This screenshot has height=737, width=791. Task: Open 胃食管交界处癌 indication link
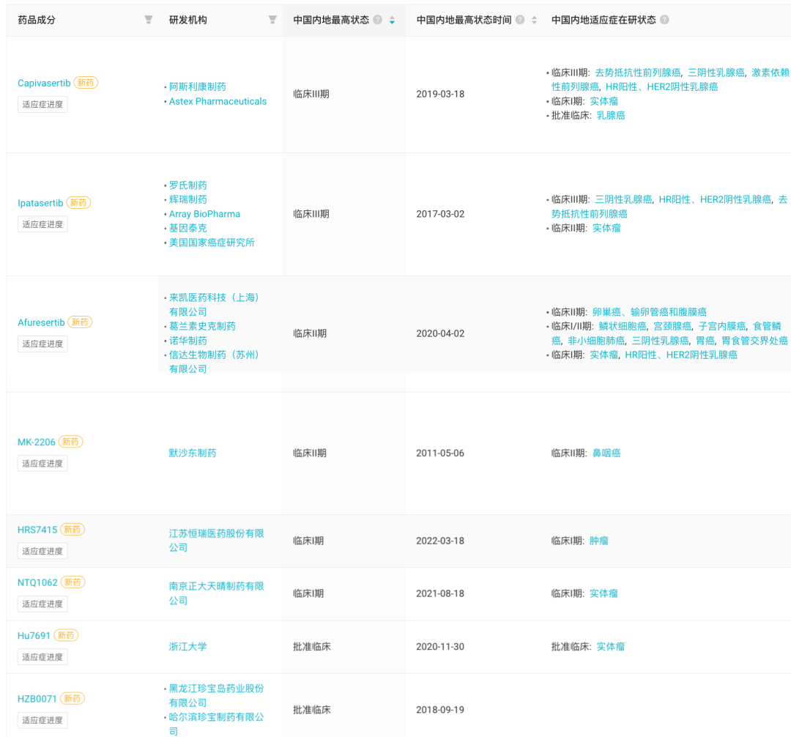[754, 341]
